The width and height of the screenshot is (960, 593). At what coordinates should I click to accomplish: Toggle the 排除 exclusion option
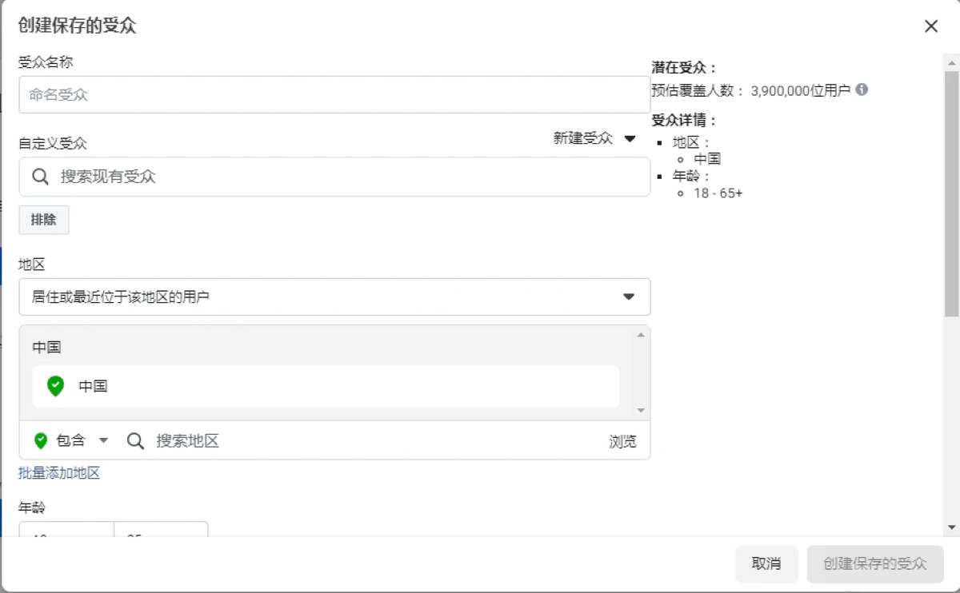[x=43, y=220]
